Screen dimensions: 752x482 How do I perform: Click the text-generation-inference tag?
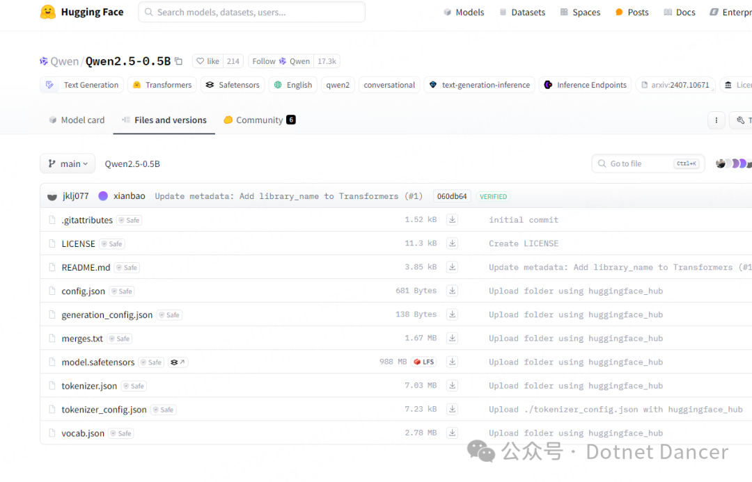(480, 85)
